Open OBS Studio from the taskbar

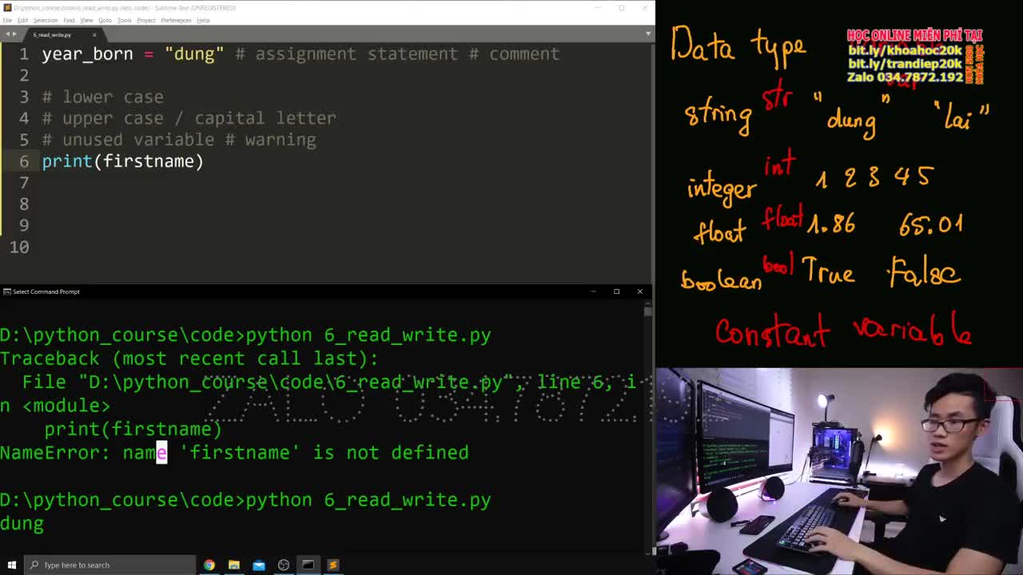click(x=283, y=565)
